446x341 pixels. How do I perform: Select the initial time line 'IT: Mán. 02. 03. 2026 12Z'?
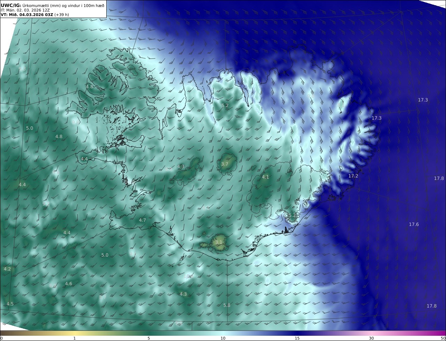[25, 10]
